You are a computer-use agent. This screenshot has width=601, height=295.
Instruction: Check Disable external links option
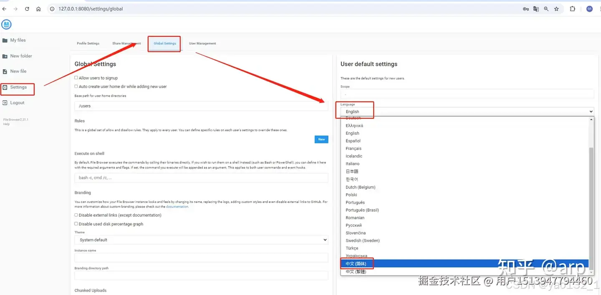pos(76,215)
